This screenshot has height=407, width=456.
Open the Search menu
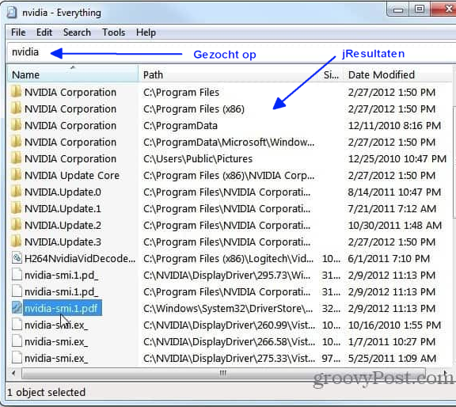(77, 32)
